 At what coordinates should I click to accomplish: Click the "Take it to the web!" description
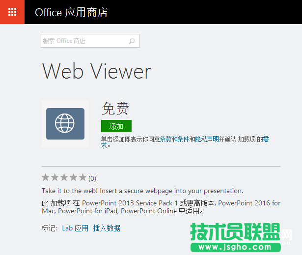coord(142,191)
